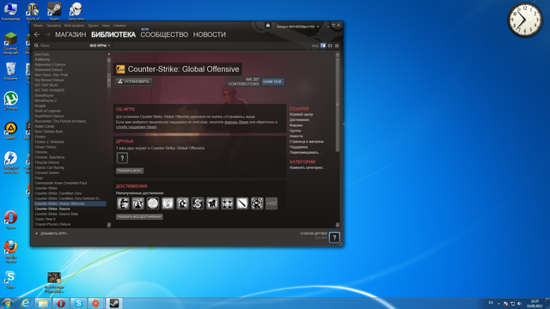Open the Страница в магазине link
The width and height of the screenshot is (550, 309).
tap(307, 142)
